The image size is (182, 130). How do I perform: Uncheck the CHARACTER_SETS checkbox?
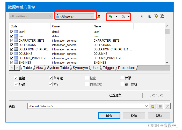click(x=12, y=40)
